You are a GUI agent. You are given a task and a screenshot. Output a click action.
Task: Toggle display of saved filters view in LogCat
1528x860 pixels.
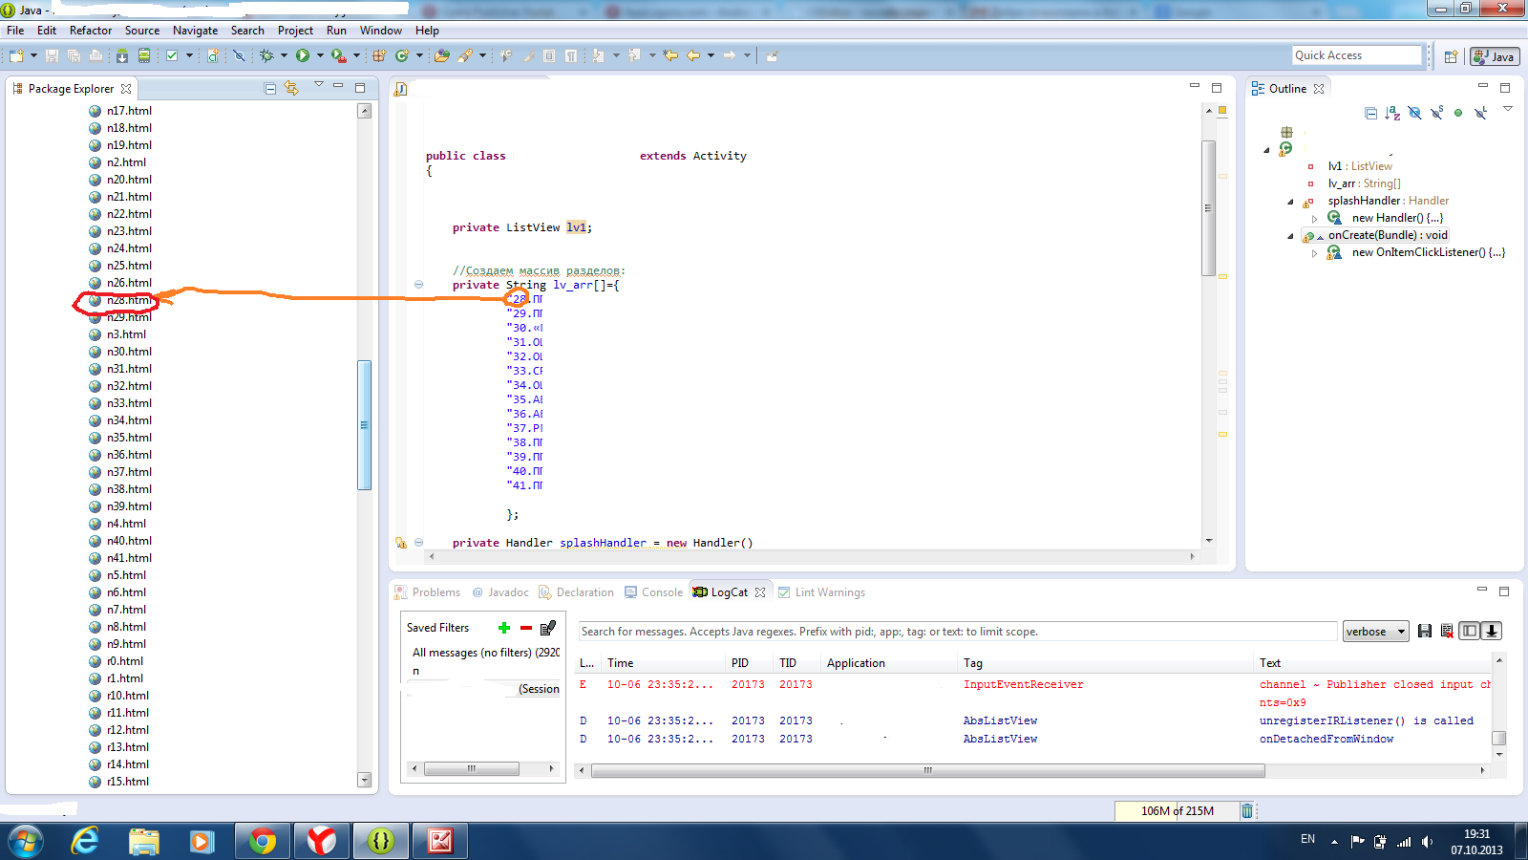point(1470,631)
